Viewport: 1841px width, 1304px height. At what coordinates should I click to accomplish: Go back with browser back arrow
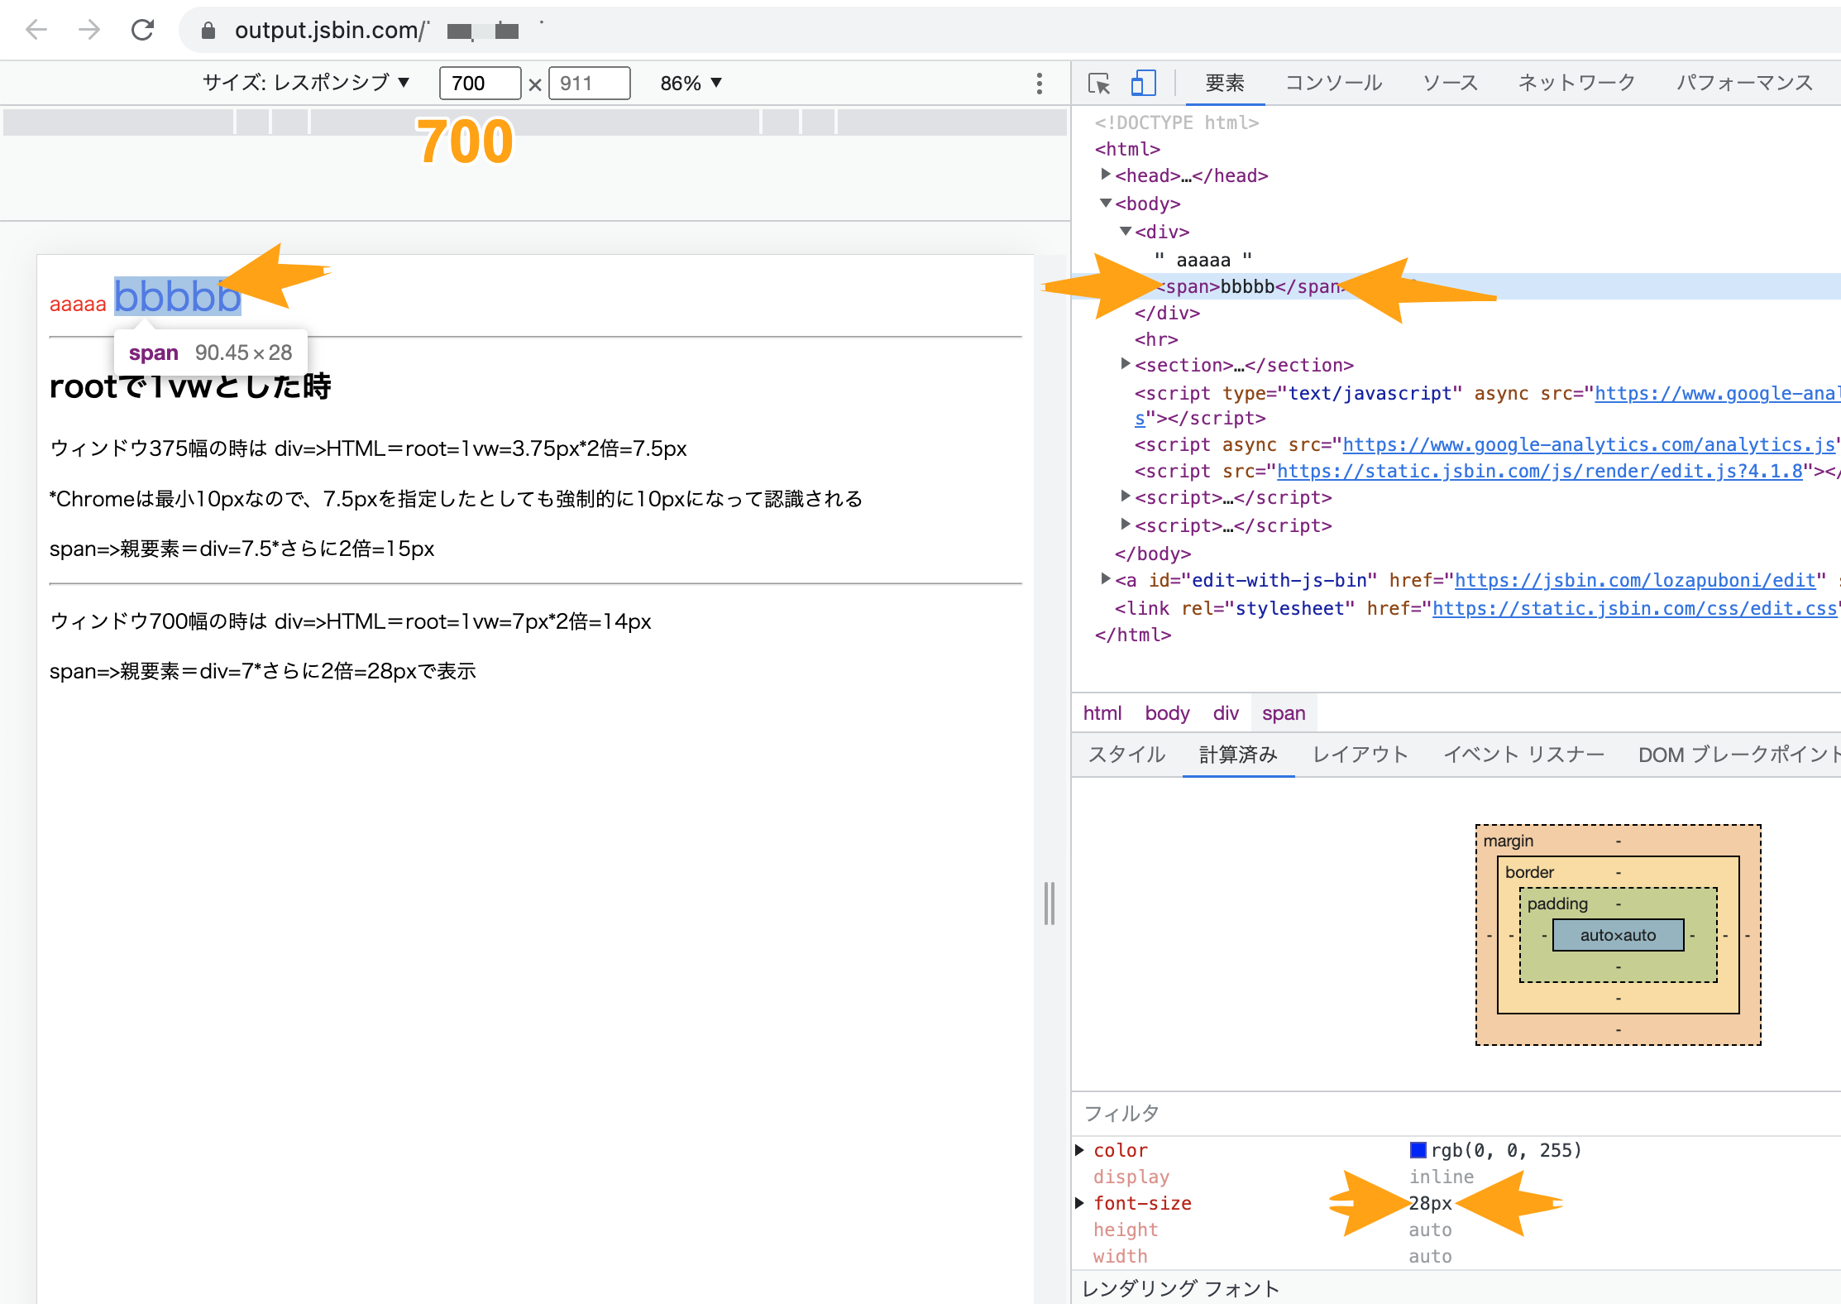36,31
